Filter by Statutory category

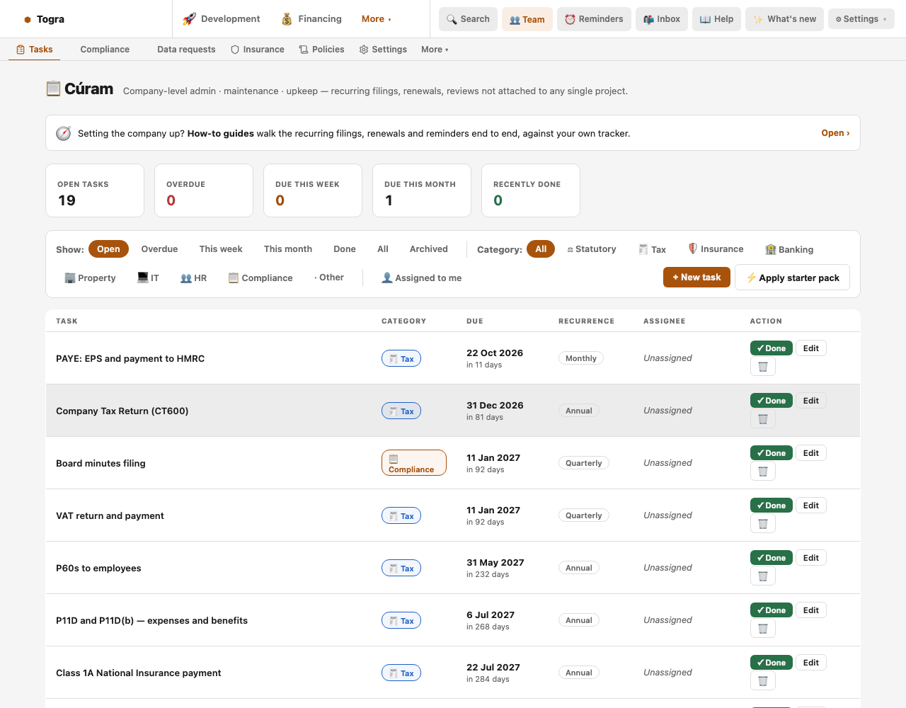coord(592,249)
